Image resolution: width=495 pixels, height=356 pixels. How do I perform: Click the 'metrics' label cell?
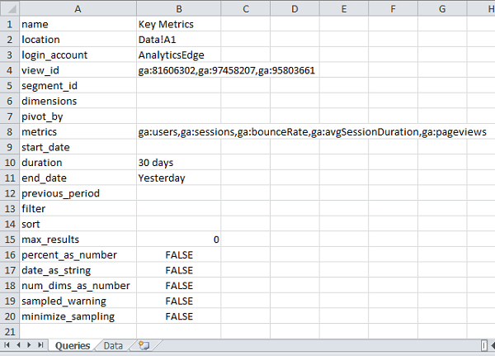(78, 131)
